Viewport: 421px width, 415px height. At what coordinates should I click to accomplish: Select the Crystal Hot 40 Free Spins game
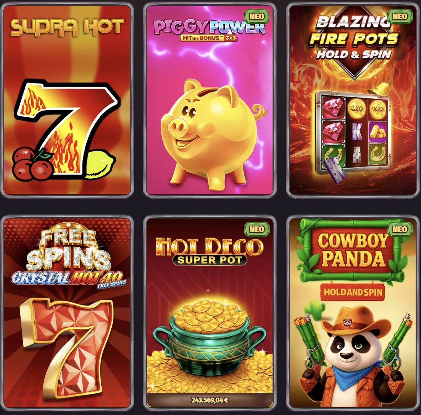pos(67,313)
